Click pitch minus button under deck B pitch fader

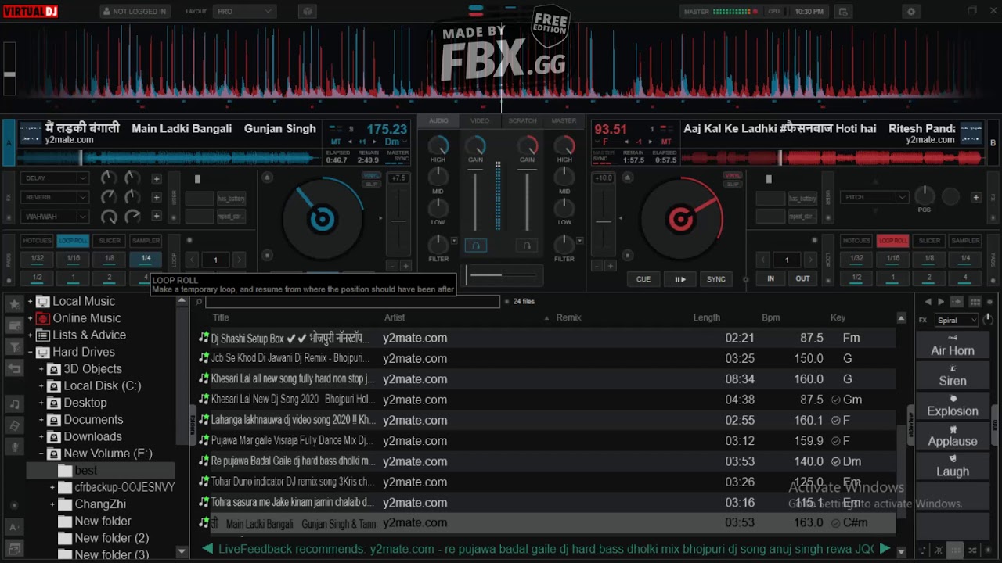point(597,266)
